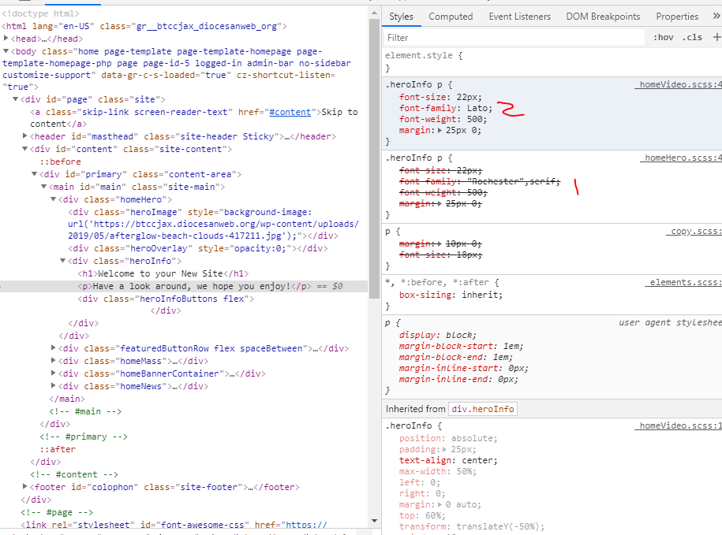Open the homeHero.scss:4 source link

point(680,158)
